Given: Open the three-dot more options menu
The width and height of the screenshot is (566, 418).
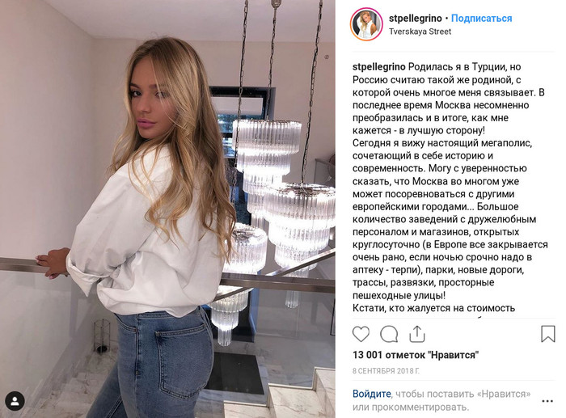Looking at the screenshot, I should click(x=547, y=401).
